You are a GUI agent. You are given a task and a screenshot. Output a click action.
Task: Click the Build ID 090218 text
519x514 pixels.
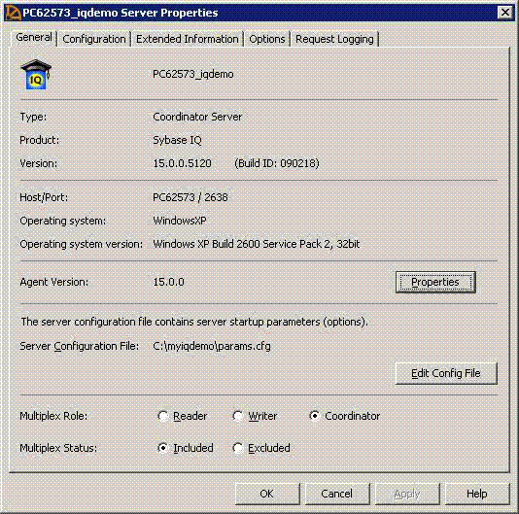277,163
